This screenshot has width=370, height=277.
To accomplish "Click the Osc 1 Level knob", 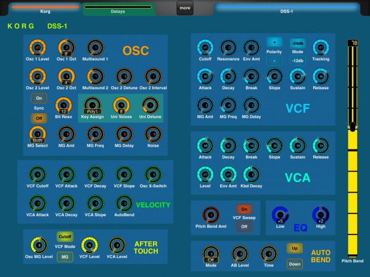I will [38, 47].
